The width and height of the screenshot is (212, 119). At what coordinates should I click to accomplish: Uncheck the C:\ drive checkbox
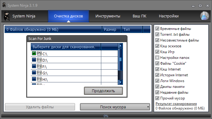(x=34, y=53)
